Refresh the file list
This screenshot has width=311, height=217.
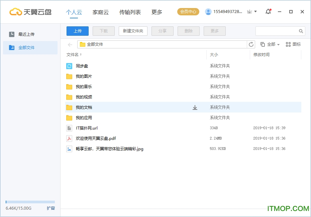tap(251, 44)
